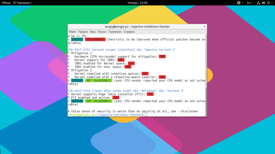Click the wired network icon
The image size is (275, 154).
(258, 3)
